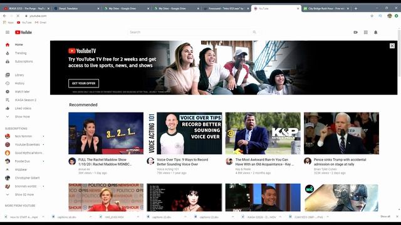This screenshot has height=225, width=401.
Task: Open menu arrow for IMG MOV download
Action: pos(138,217)
